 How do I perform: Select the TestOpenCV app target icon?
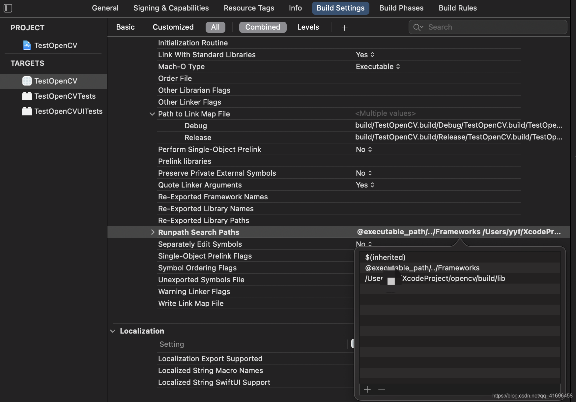27,81
